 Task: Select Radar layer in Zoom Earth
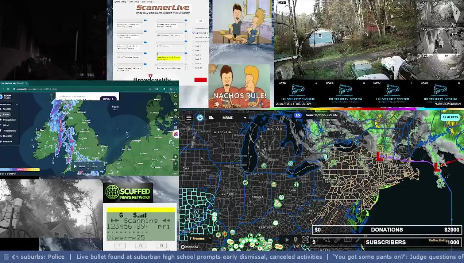pyautogui.click(x=5, y=114)
